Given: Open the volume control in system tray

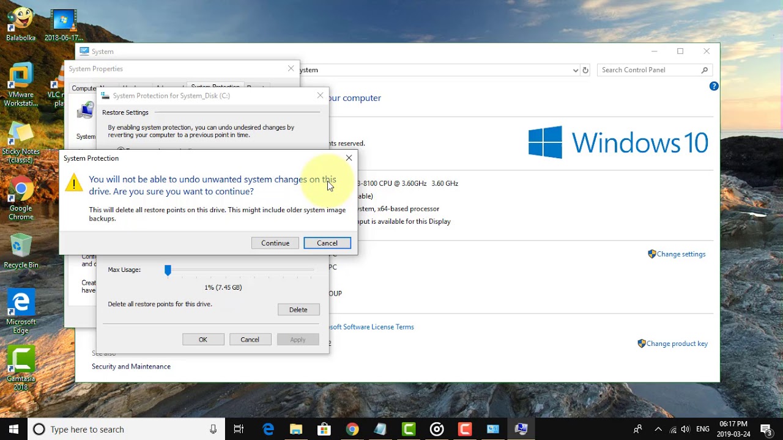Looking at the screenshot, I should click(x=686, y=429).
